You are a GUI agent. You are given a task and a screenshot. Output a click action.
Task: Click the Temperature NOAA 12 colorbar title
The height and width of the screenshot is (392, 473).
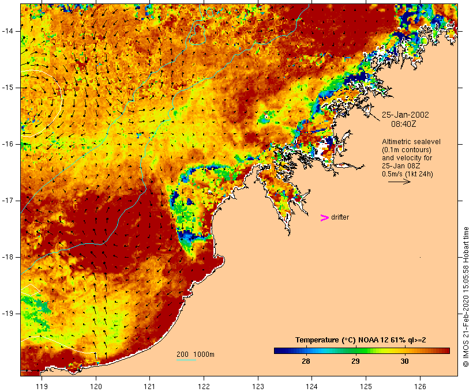pyautogui.click(x=361, y=340)
